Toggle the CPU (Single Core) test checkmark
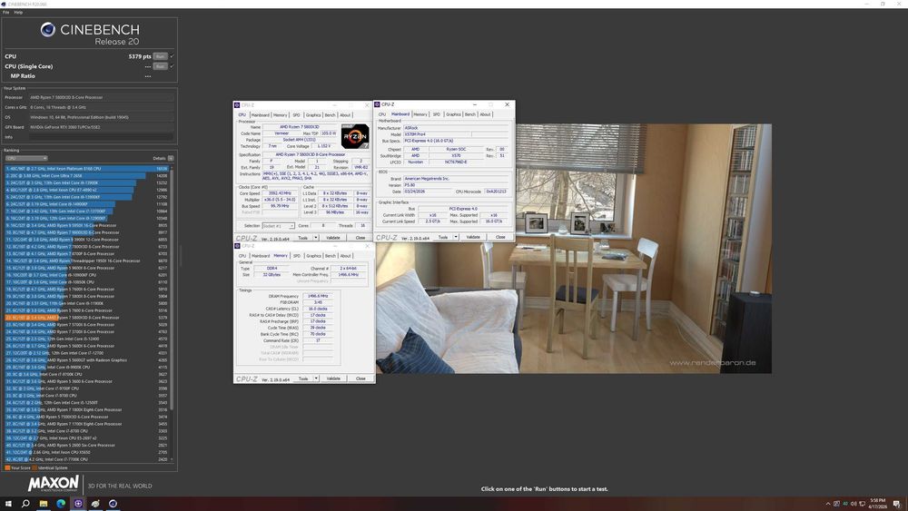 (x=172, y=66)
